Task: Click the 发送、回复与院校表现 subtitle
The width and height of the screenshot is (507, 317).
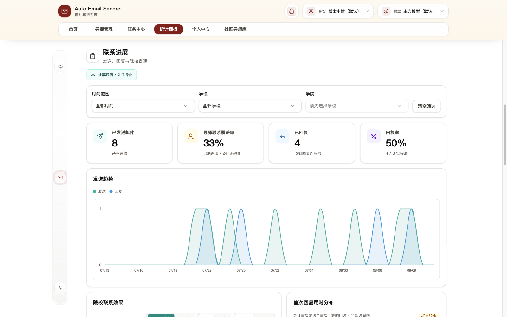Action: [x=125, y=61]
